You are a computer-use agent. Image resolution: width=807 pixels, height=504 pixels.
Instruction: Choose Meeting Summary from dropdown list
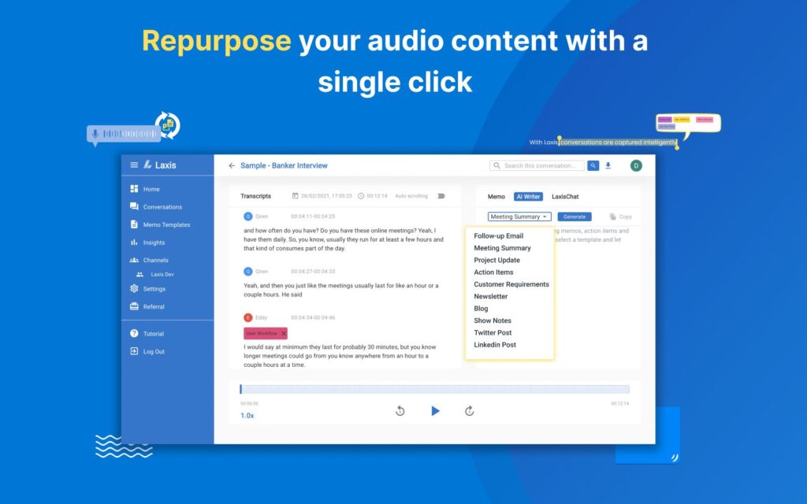tap(502, 248)
